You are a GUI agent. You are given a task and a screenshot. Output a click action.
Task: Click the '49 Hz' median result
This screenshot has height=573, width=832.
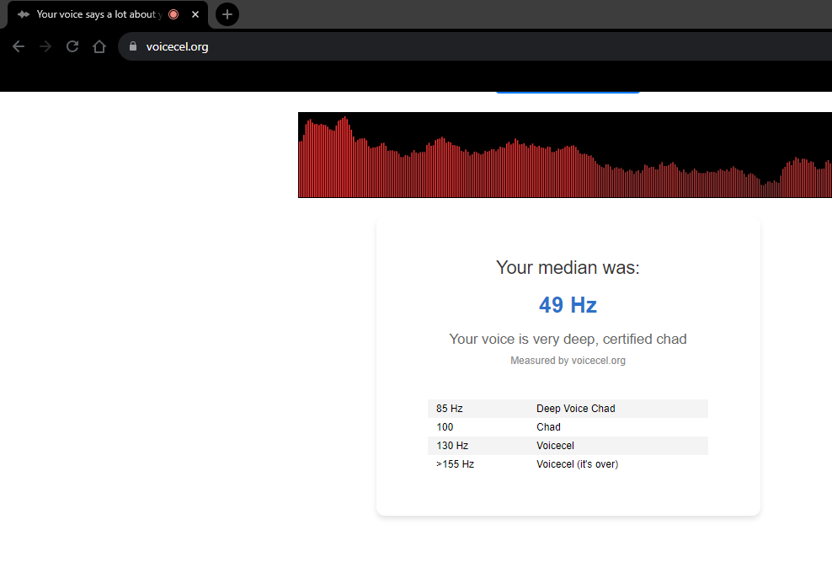point(568,304)
